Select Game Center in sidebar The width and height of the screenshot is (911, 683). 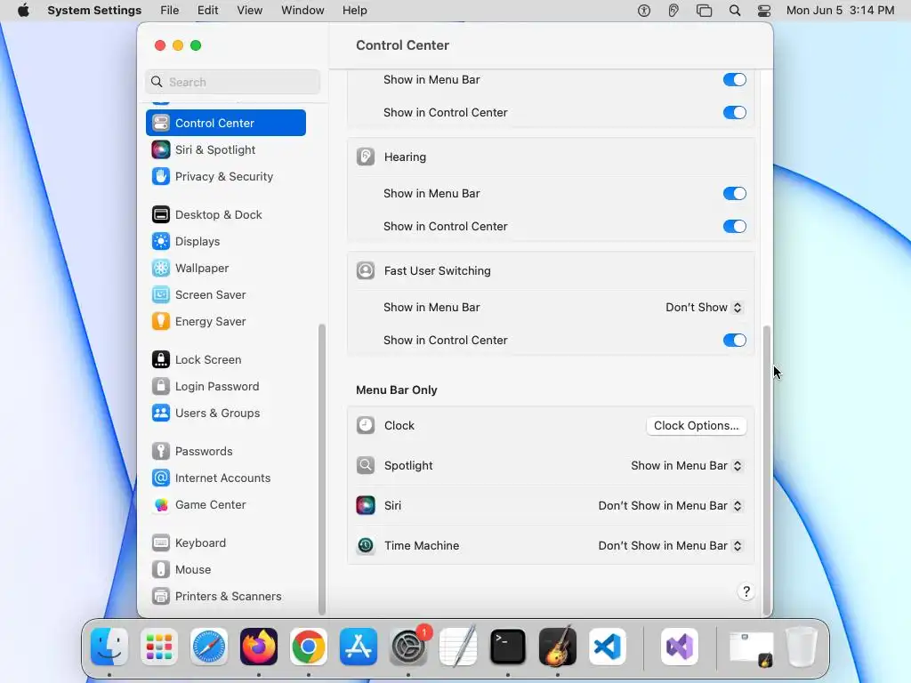[225, 505]
